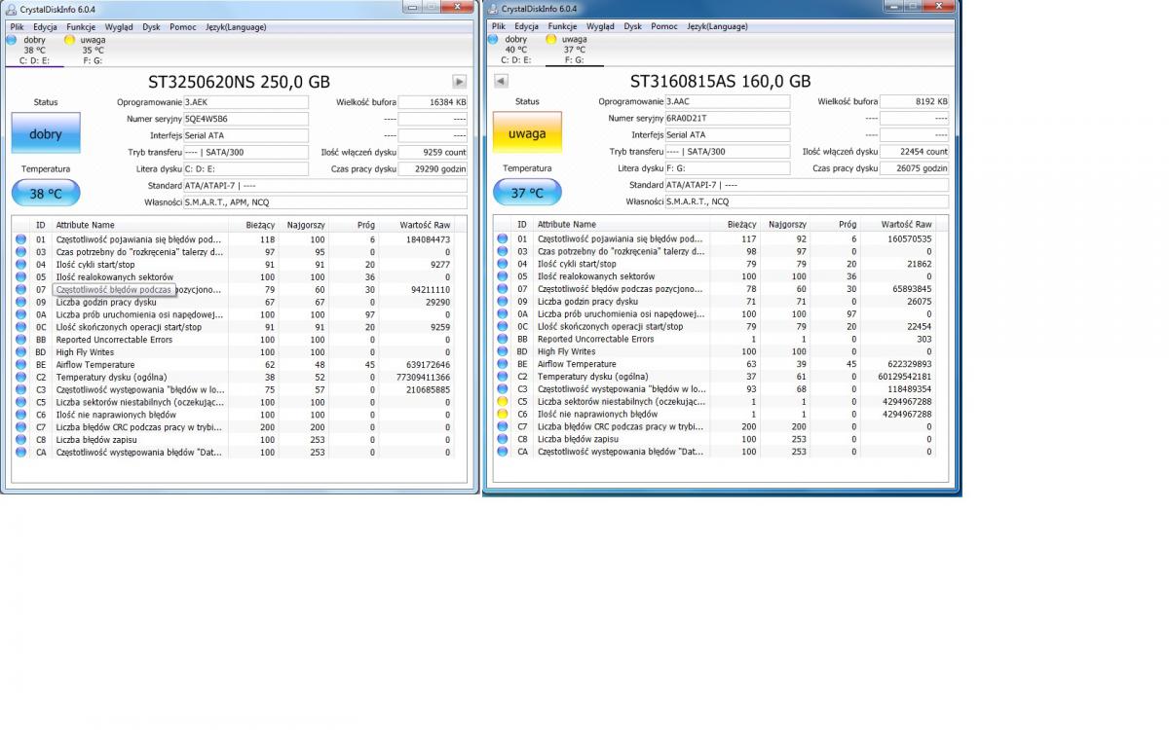Open Język(Language) menu in ST3250620NS window

[x=236, y=27]
